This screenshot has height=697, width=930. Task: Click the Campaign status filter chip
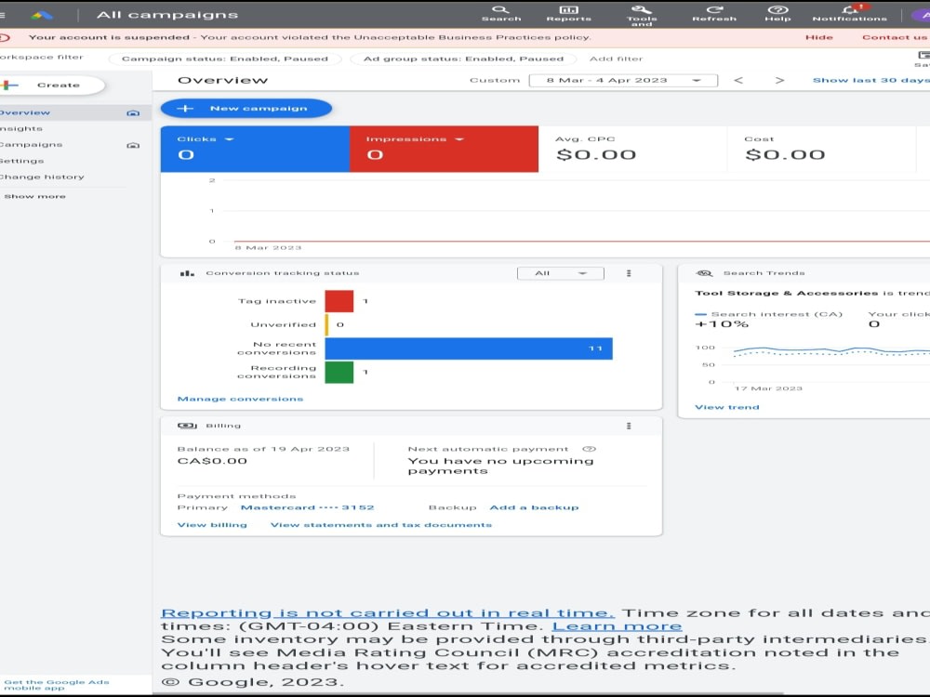[225, 59]
